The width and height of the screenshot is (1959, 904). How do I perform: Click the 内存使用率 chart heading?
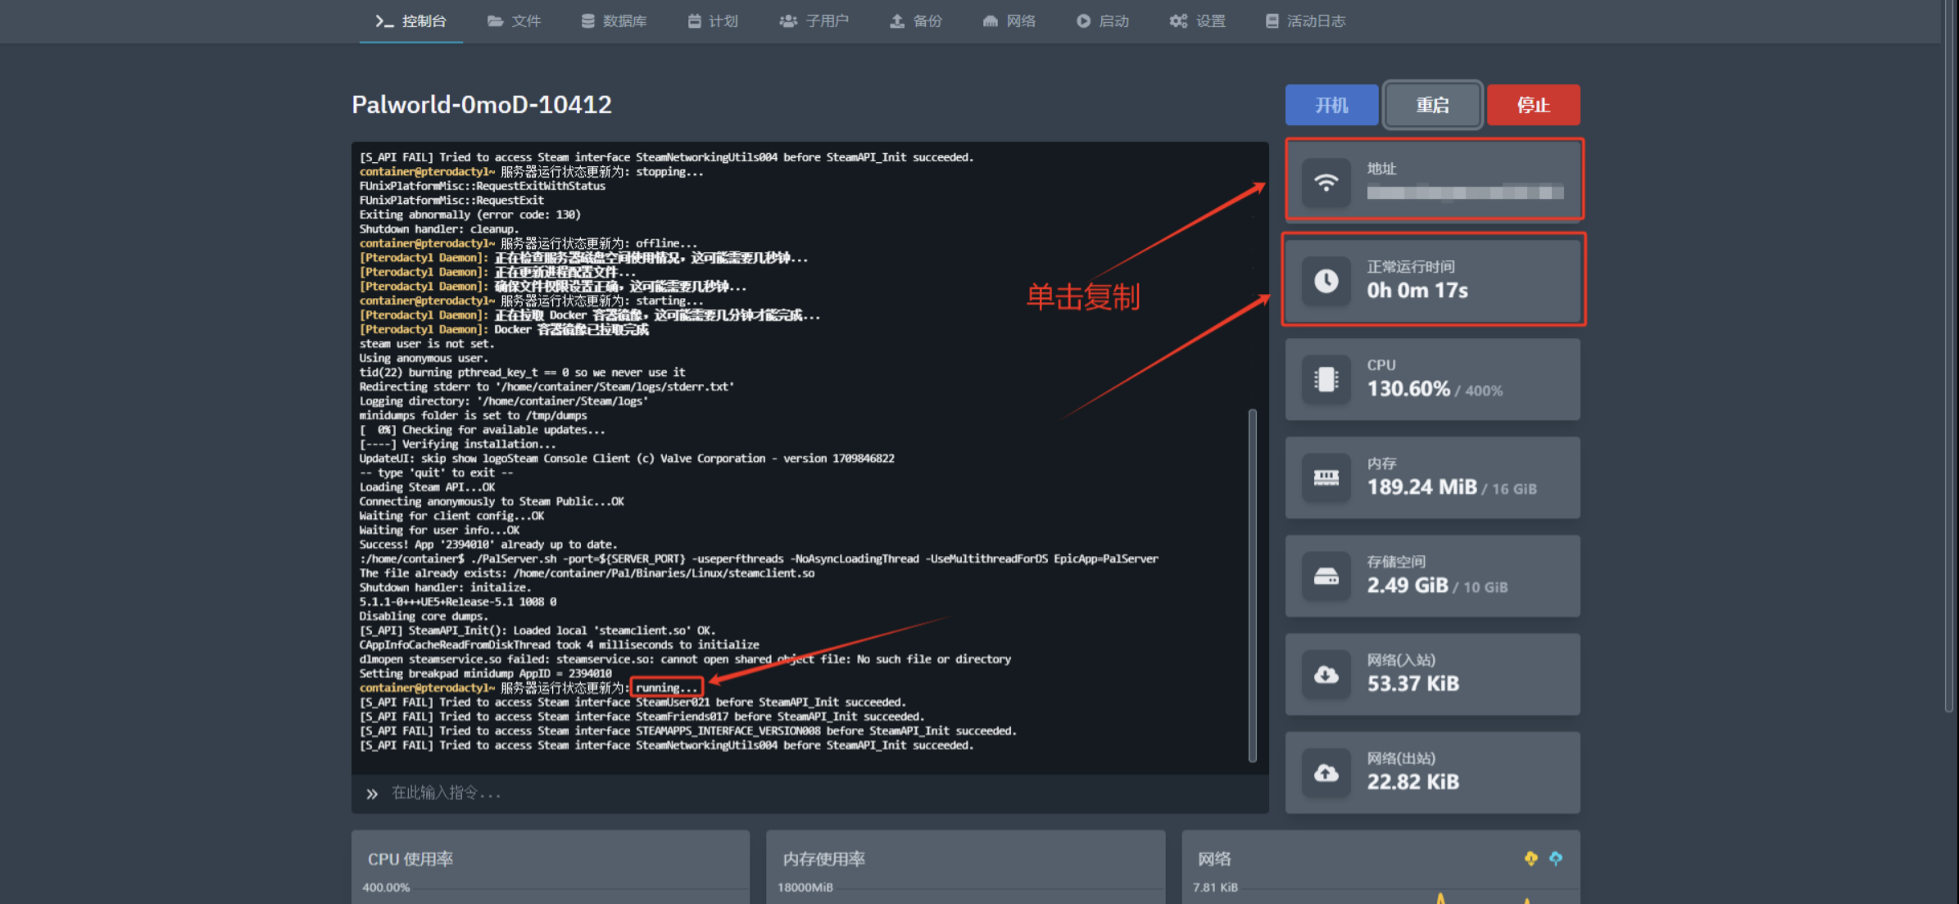pos(823,859)
